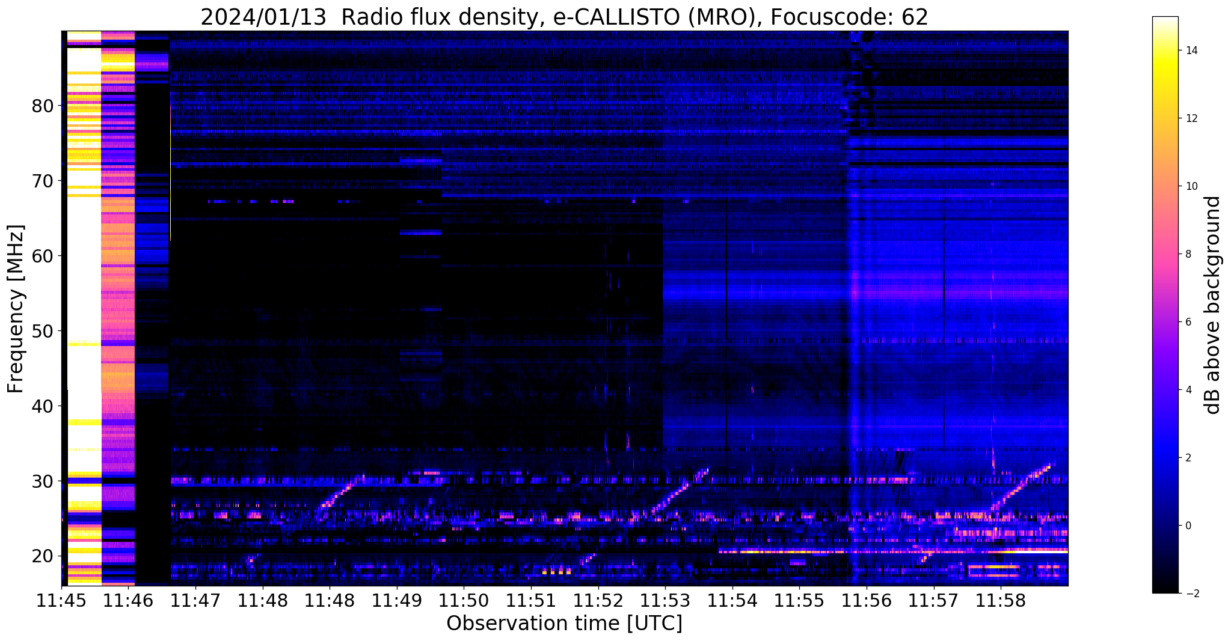Image resolution: width=1231 pixels, height=641 pixels.
Task: Click the 11:46 time tick label
Action: point(129,601)
